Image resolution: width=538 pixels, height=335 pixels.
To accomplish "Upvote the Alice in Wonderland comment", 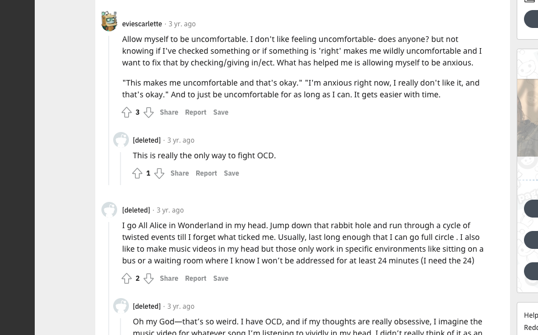I will click(127, 279).
